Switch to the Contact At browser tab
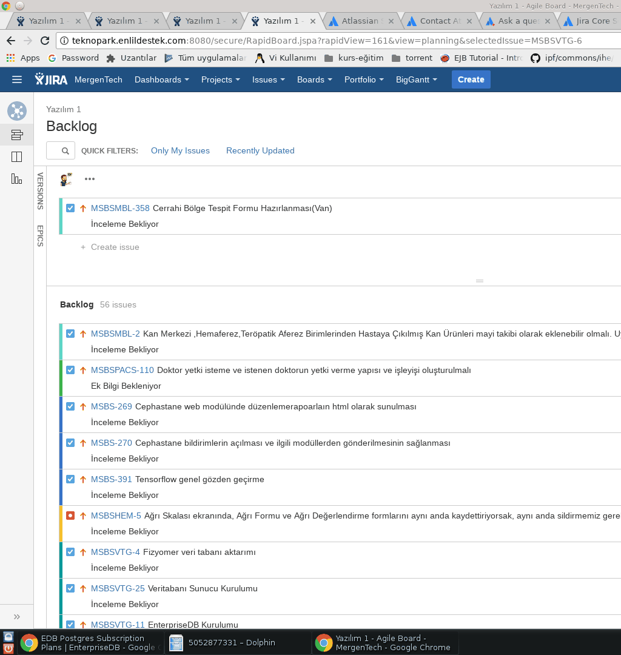Image resolution: width=621 pixels, height=655 pixels. 439,21
